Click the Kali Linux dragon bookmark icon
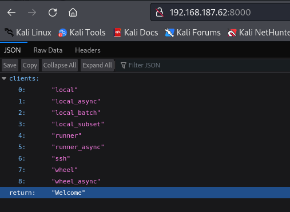The image size is (290, 212). point(9,33)
